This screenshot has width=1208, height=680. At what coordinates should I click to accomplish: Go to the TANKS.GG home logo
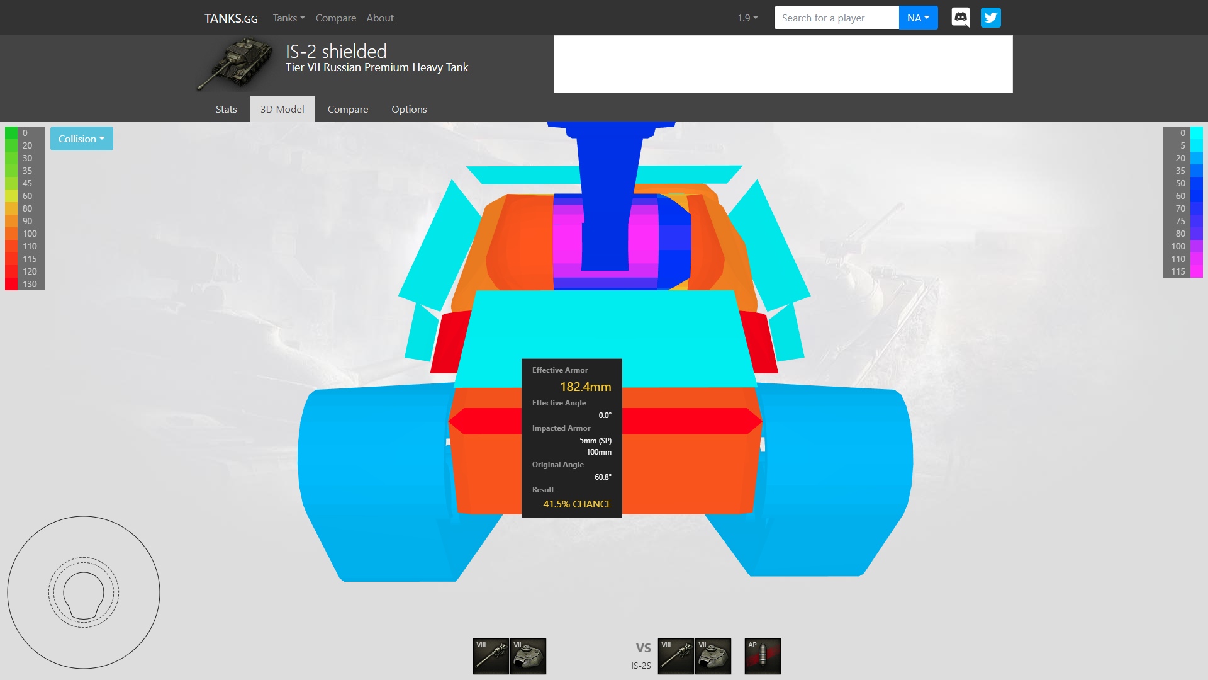click(231, 18)
